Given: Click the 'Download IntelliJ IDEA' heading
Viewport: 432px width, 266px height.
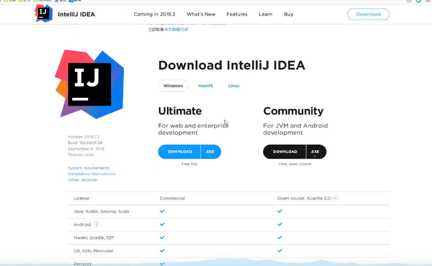Looking at the screenshot, I should [231, 66].
